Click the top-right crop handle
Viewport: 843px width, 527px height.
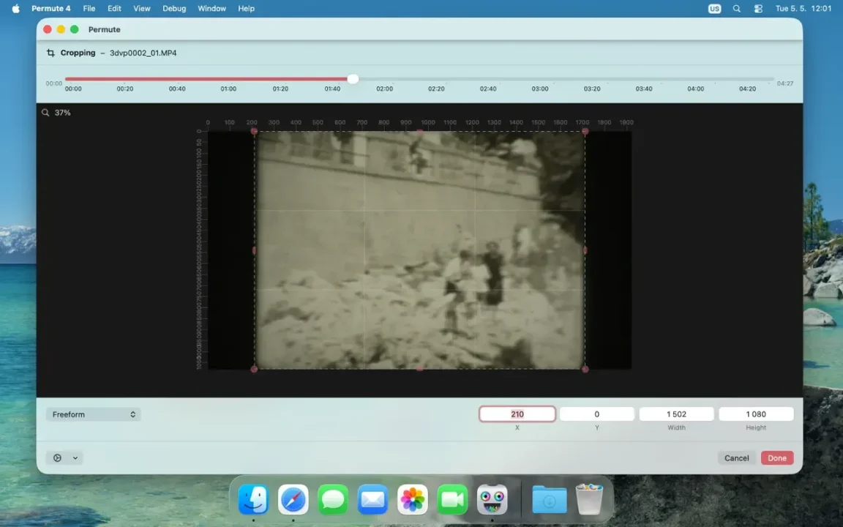click(585, 131)
